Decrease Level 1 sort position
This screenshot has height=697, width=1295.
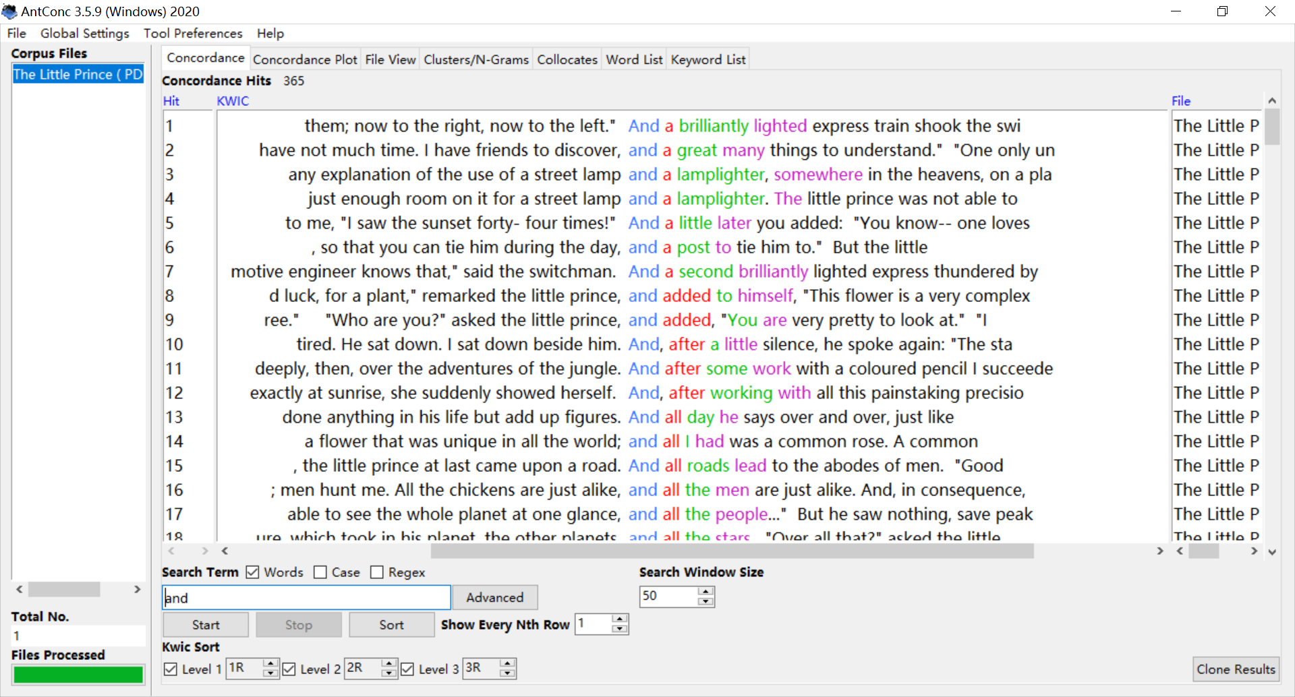point(270,673)
